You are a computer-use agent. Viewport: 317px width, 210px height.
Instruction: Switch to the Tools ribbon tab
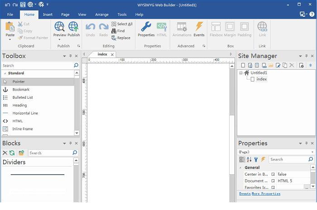coord(122,14)
